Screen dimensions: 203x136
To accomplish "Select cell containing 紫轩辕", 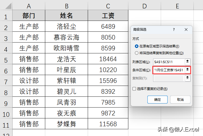I will click(66, 80).
